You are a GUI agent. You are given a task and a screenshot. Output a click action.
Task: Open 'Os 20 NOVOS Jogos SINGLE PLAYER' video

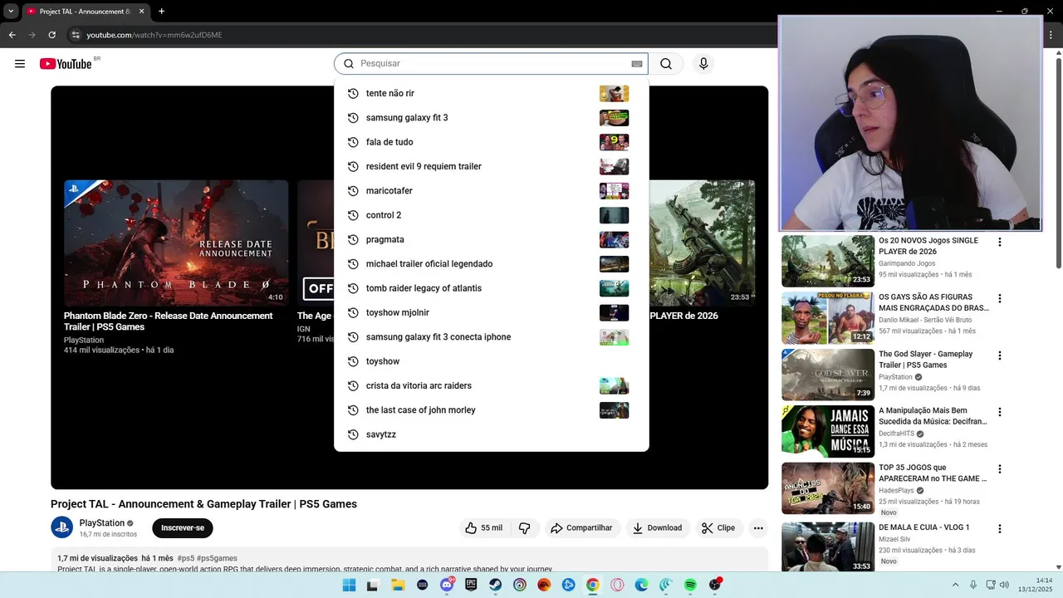828,261
